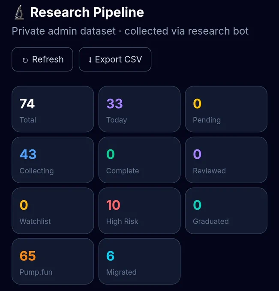Filter by the Collecting card with 43
Screen dimensions: 279x291
(x=53, y=160)
